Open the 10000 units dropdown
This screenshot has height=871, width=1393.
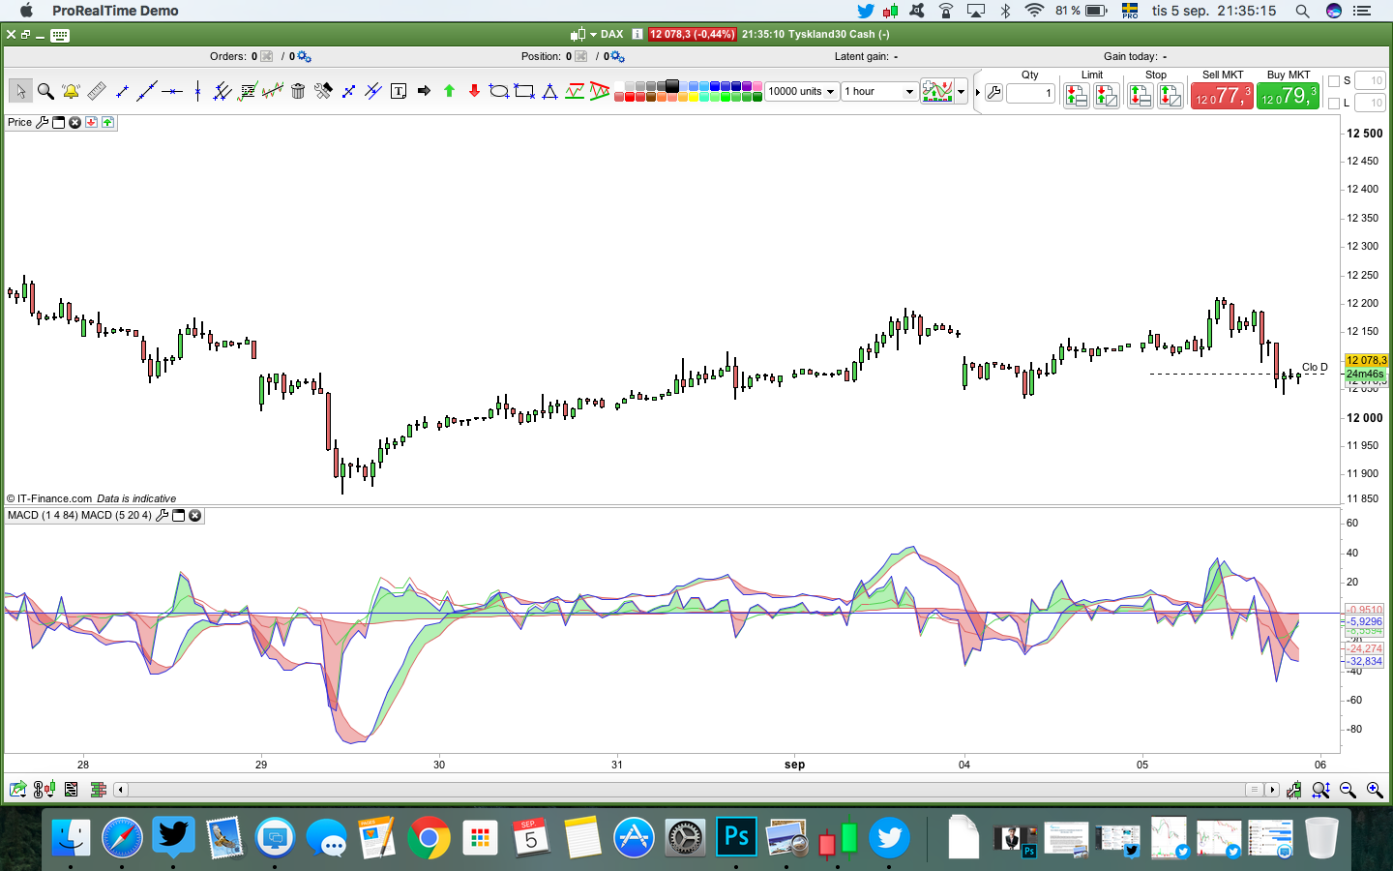tap(802, 91)
